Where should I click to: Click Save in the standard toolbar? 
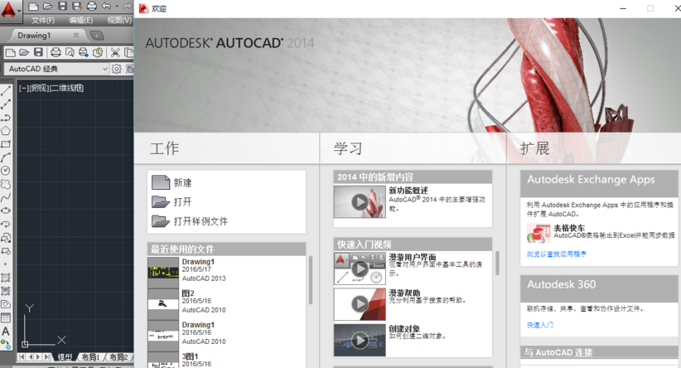pos(38,52)
